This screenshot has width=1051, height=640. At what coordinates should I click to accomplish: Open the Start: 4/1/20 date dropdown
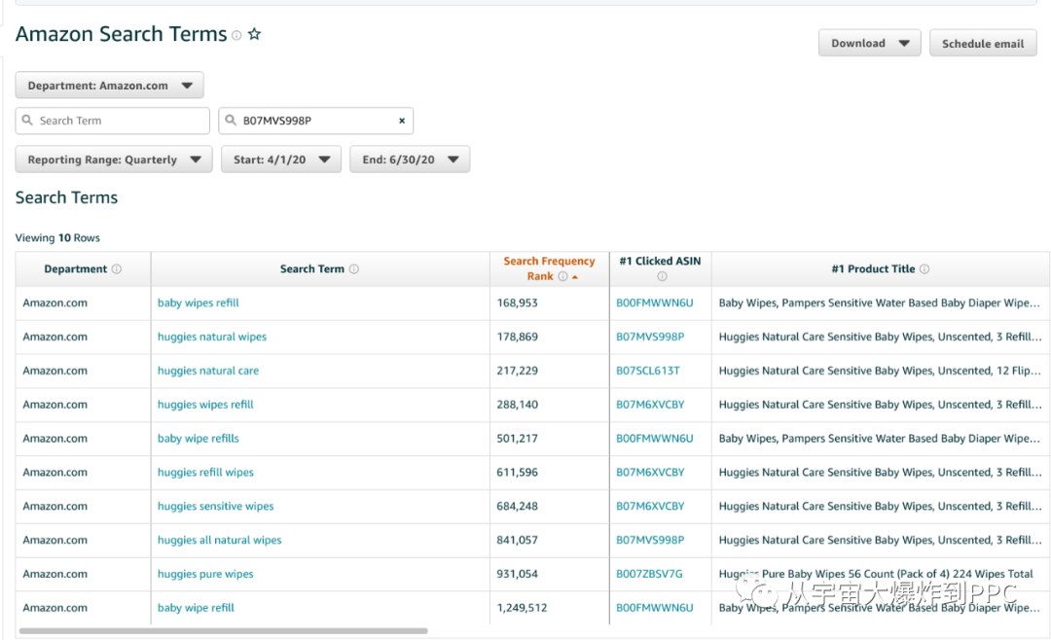(x=280, y=160)
